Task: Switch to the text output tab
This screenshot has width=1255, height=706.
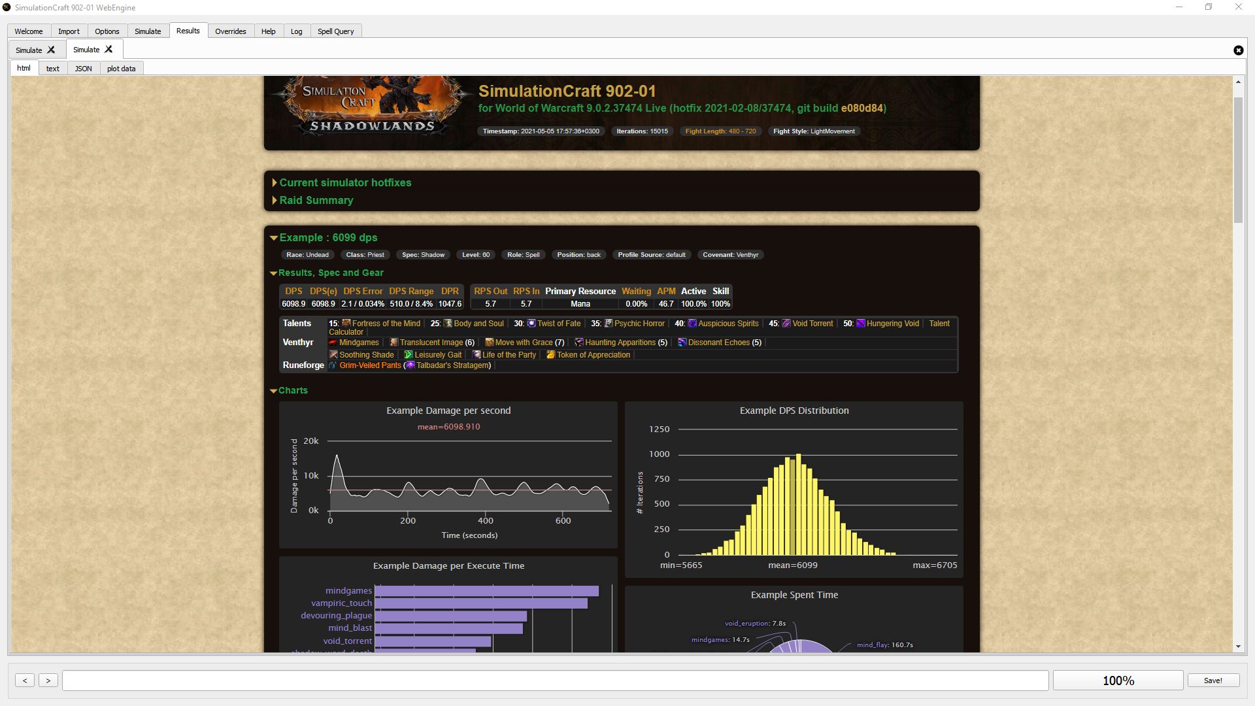Action: [52, 68]
